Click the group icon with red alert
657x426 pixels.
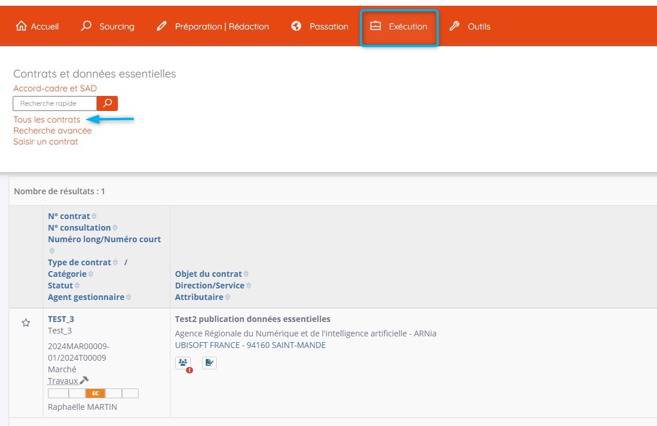(183, 363)
